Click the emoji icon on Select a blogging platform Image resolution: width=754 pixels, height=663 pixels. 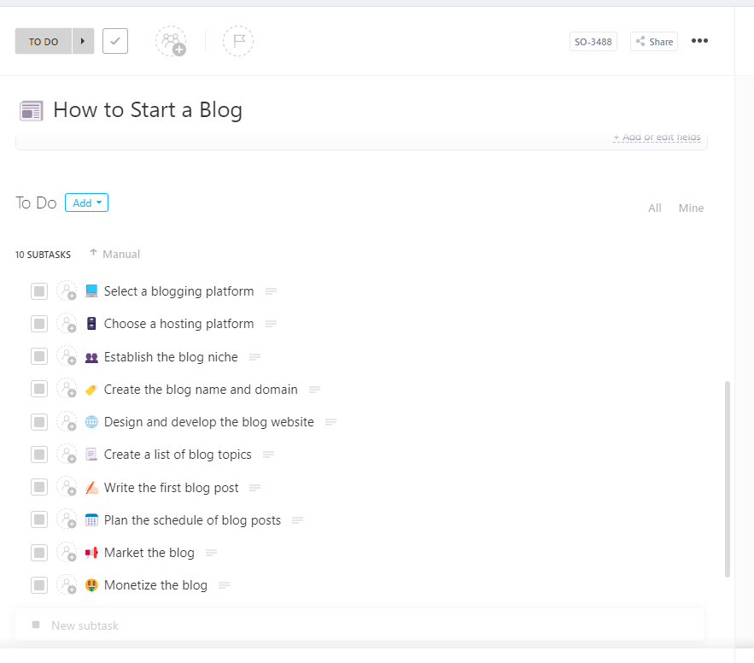[91, 290]
